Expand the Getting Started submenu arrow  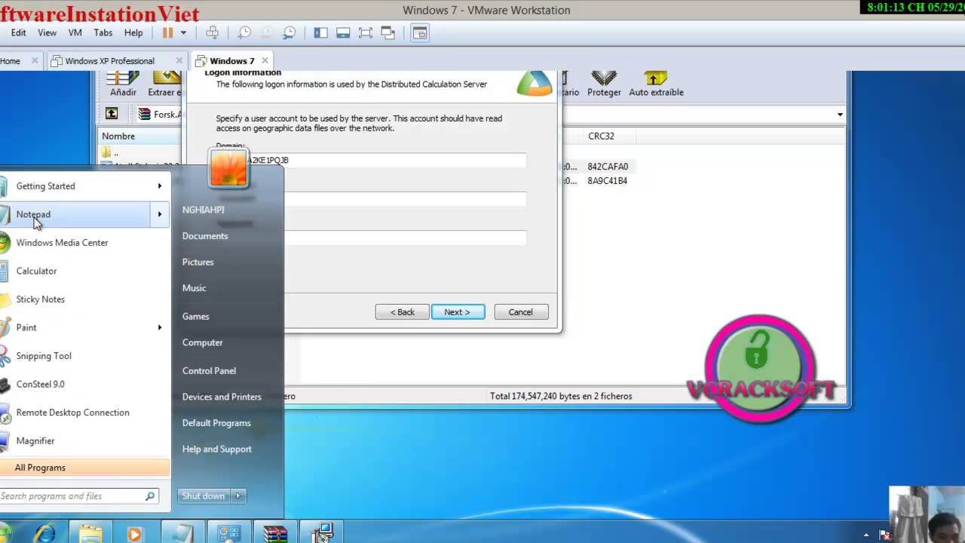pos(159,186)
